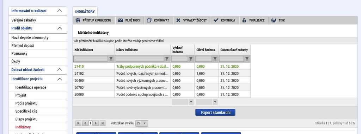Image resolution: width=361 pixels, height=134 pixels.
Task: Click filter funnel for Datum cílové hodnoty column
Action: tap(247, 59)
